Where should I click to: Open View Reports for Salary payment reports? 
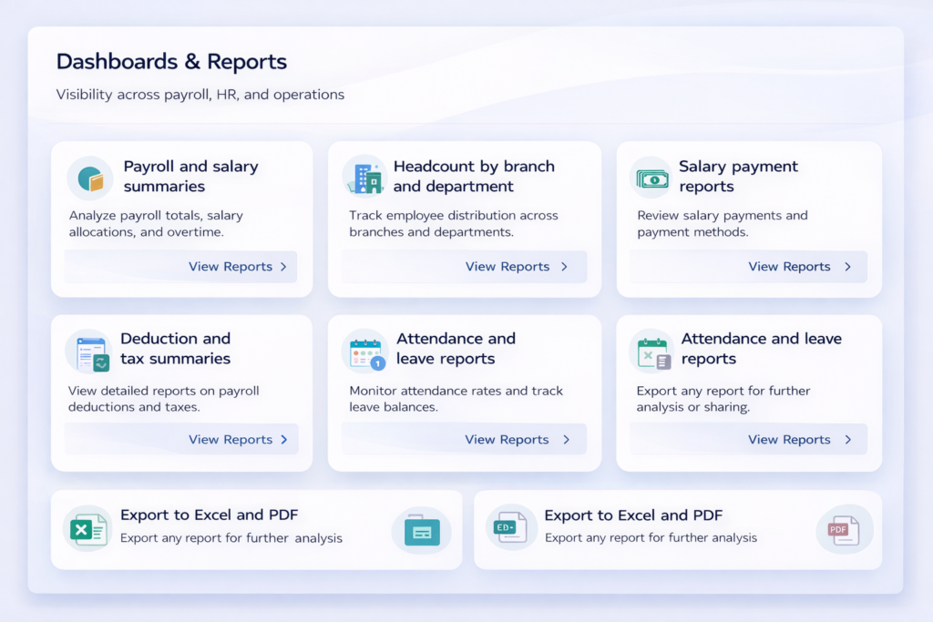coord(799,267)
